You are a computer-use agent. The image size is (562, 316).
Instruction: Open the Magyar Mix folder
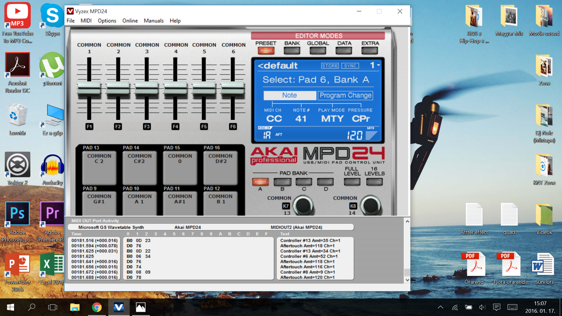509,21
